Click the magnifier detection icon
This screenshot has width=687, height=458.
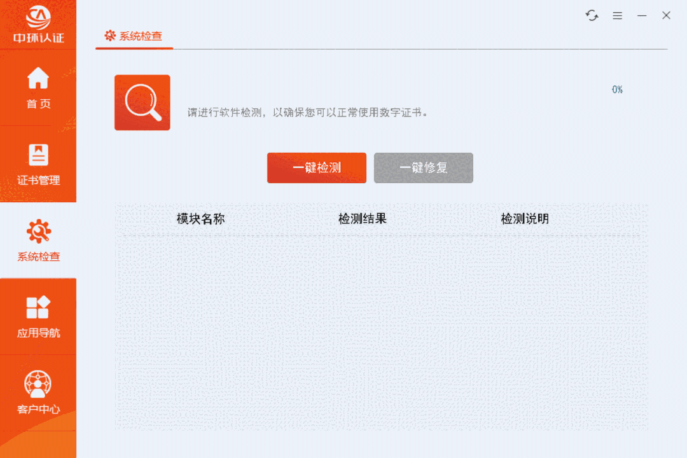(142, 102)
